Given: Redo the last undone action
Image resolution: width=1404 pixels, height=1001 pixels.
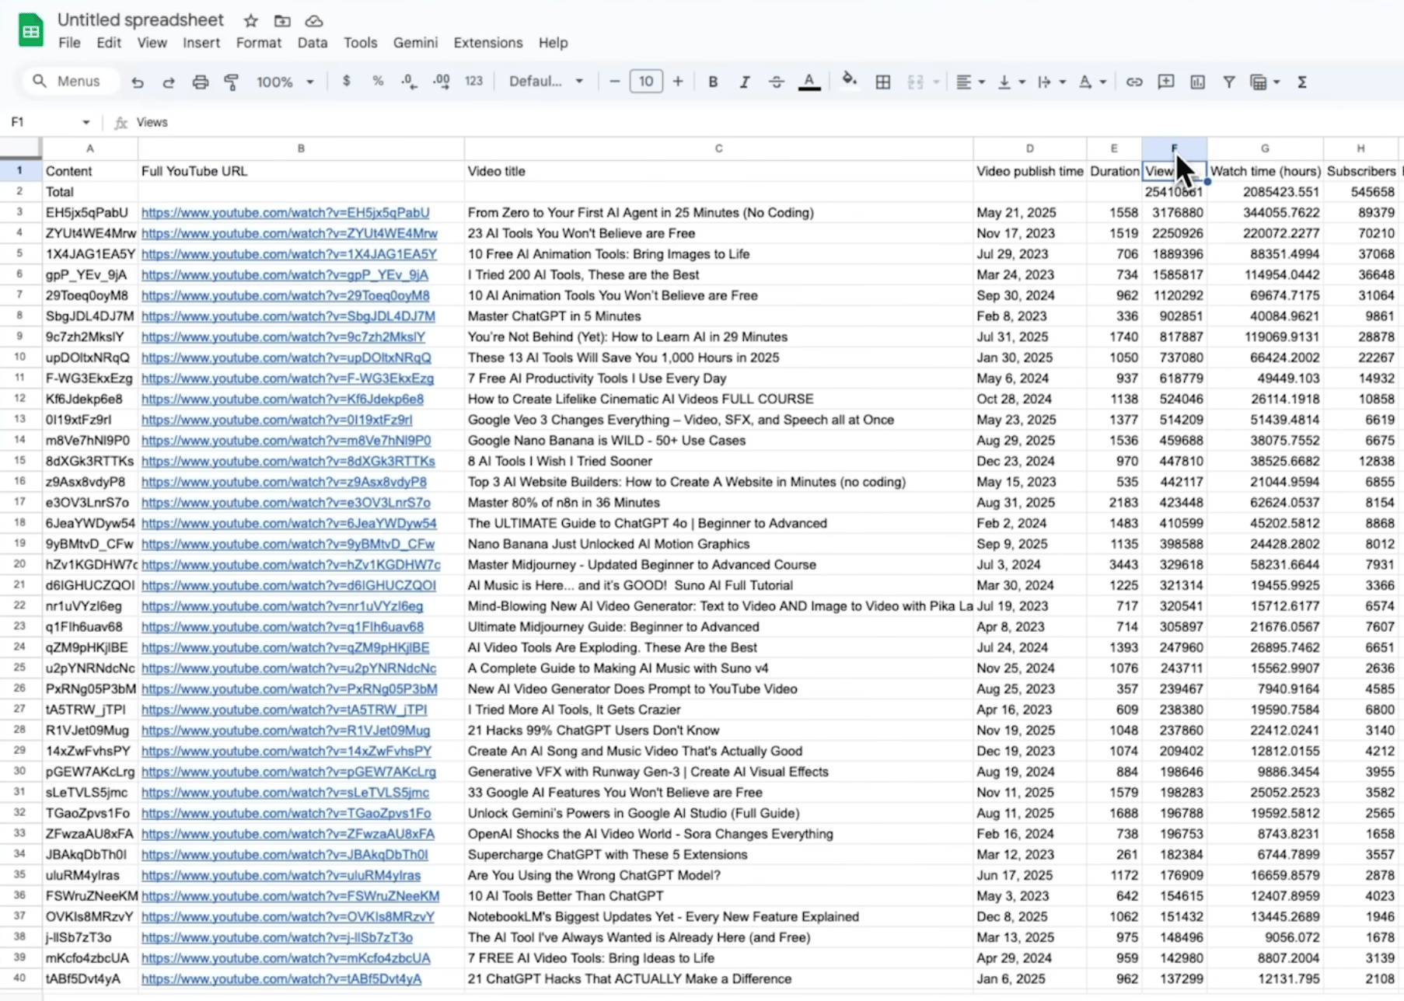Looking at the screenshot, I should (169, 82).
